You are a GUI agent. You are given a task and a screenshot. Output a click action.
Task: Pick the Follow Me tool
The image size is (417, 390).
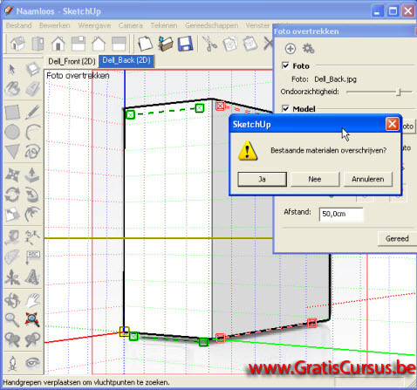pos(32,195)
